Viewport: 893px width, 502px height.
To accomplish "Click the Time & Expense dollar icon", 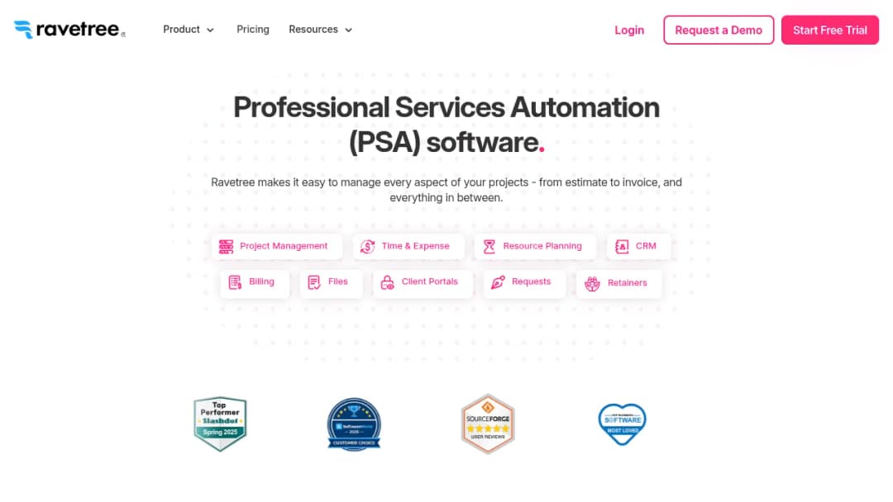I will click(367, 246).
